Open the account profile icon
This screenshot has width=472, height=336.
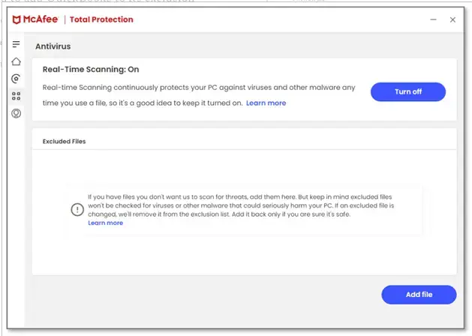point(16,113)
